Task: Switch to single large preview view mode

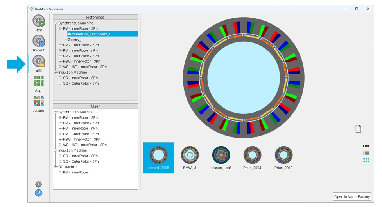Action: tap(366, 146)
